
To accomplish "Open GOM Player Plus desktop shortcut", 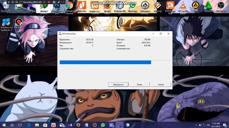I will (170, 8).
